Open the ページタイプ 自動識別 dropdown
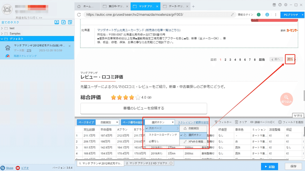The height and width of the screenshot is (171, 305). (x=108, y=122)
